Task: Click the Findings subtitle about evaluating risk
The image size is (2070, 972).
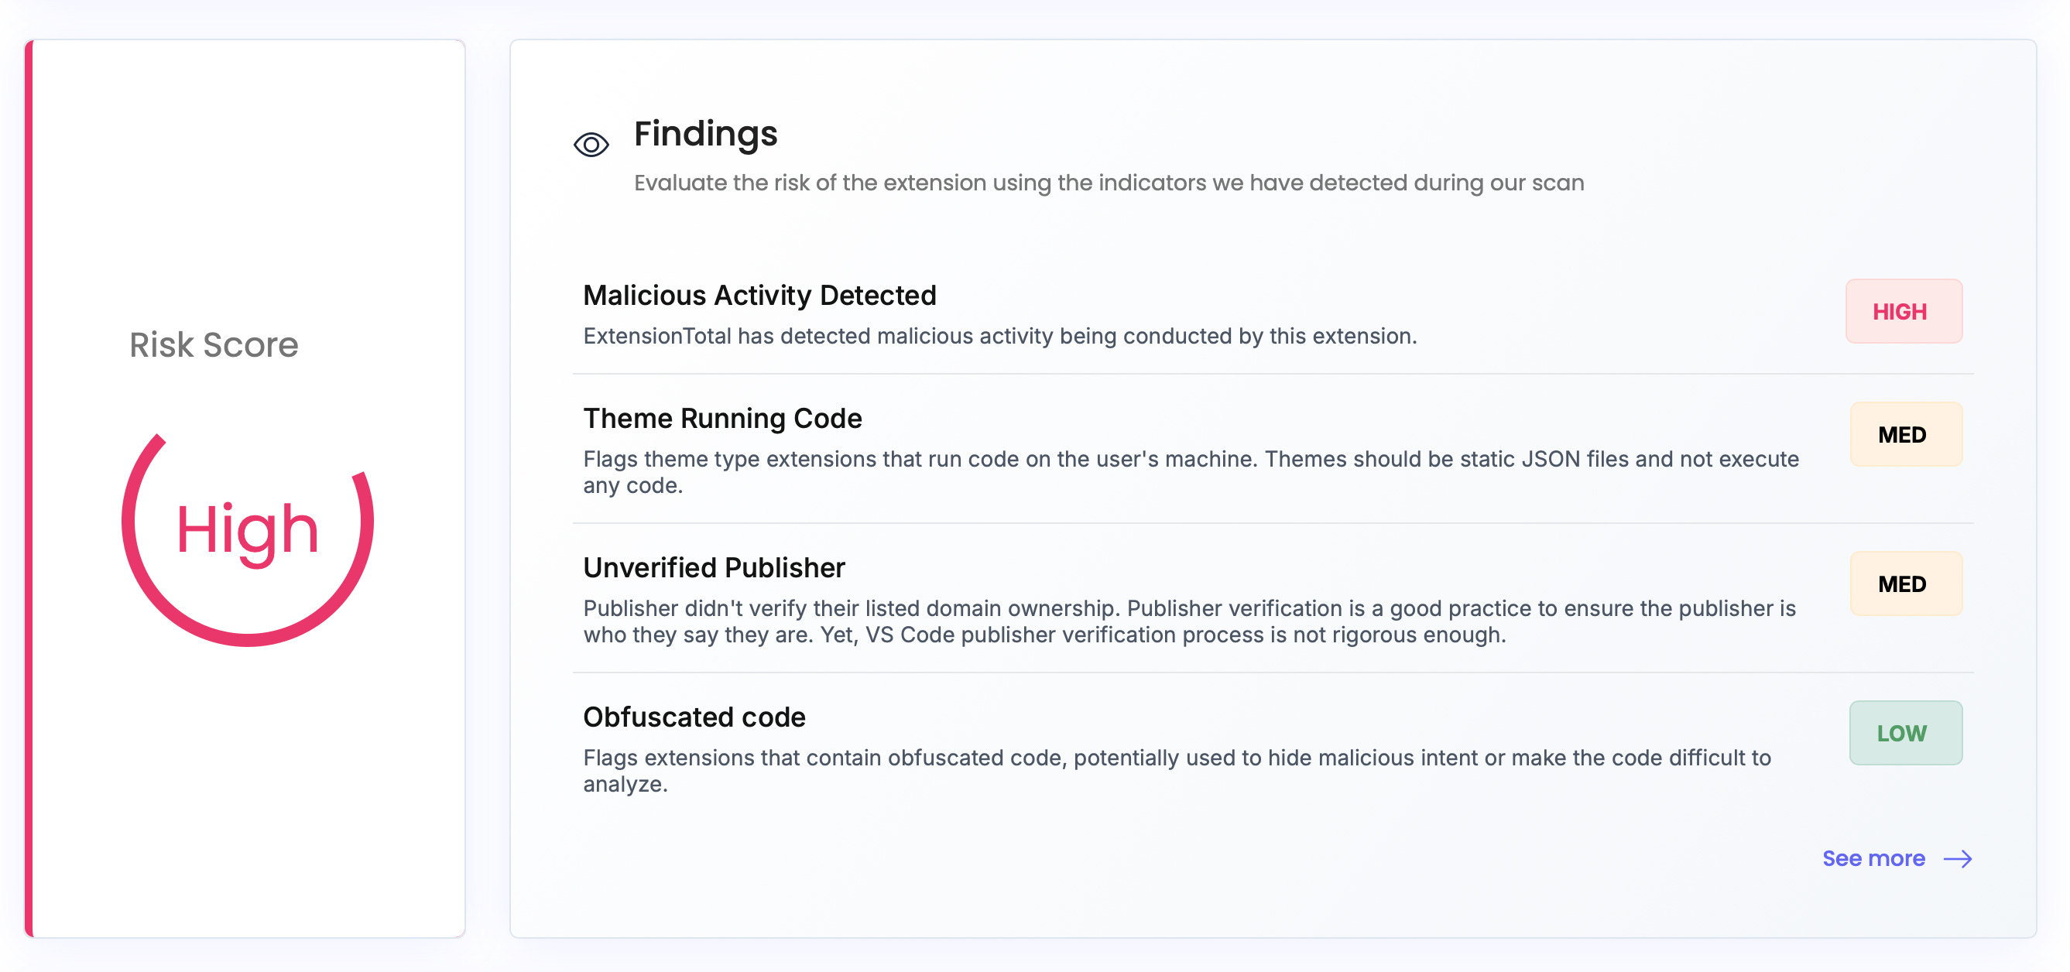Action: coord(1109,183)
